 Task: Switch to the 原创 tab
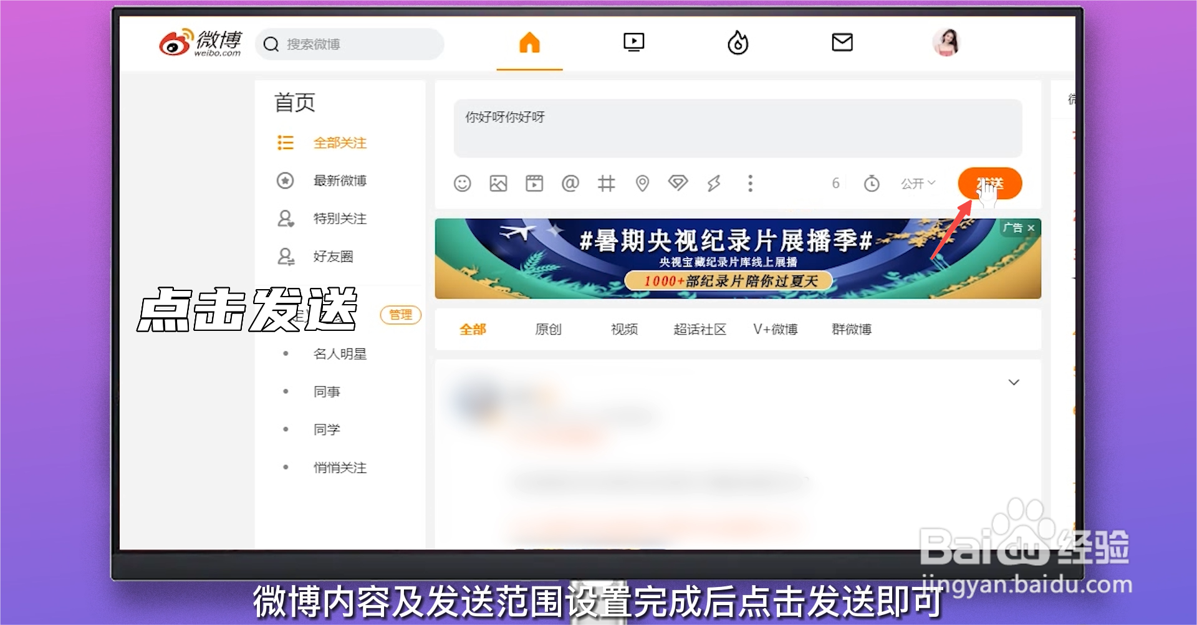[547, 330]
